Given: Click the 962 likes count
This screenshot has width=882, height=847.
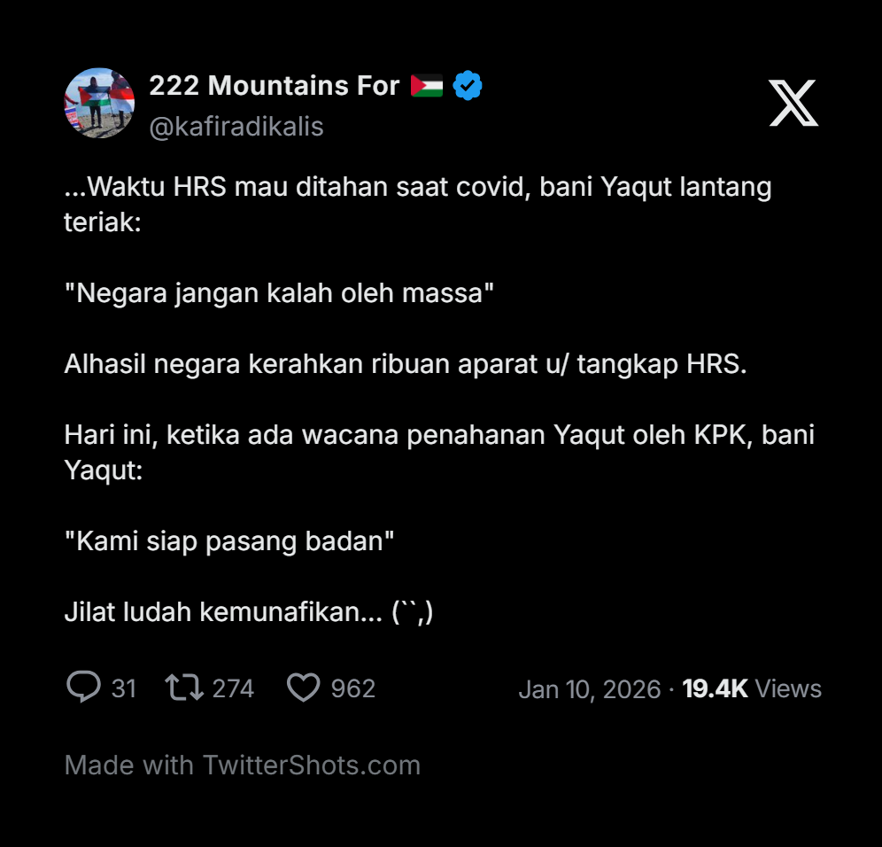Looking at the screenshot, I should (x=352, y=688).
